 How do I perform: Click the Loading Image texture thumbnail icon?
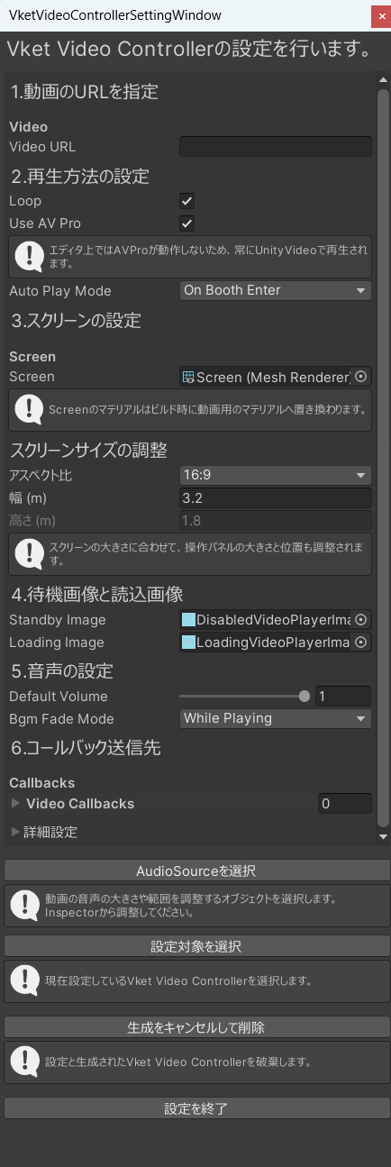[188, 643]
